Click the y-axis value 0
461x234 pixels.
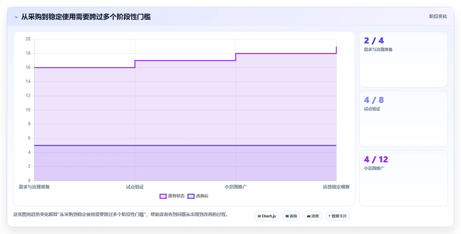point(29,181)
